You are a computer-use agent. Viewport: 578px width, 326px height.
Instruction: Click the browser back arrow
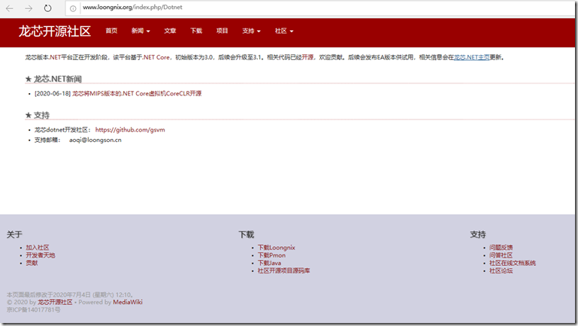pyautogui.click(x=10, y=8)
